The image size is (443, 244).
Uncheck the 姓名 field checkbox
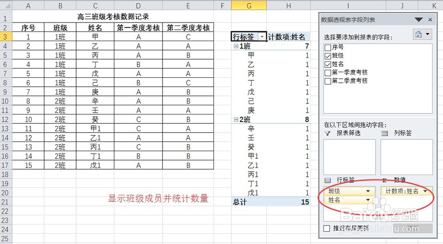tap(328, 65)
